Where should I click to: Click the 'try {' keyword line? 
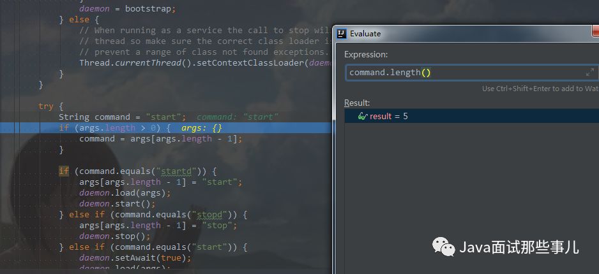(51, 106)
